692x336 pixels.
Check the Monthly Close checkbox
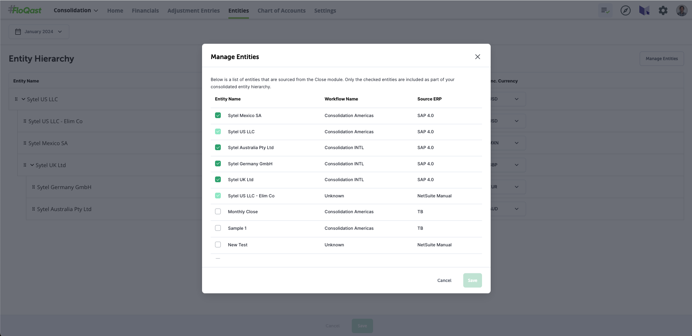point(218,211)
